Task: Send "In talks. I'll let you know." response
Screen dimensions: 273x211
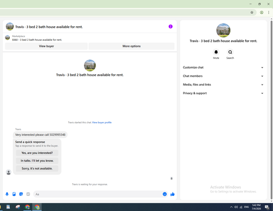Action: tap(37, 161)
